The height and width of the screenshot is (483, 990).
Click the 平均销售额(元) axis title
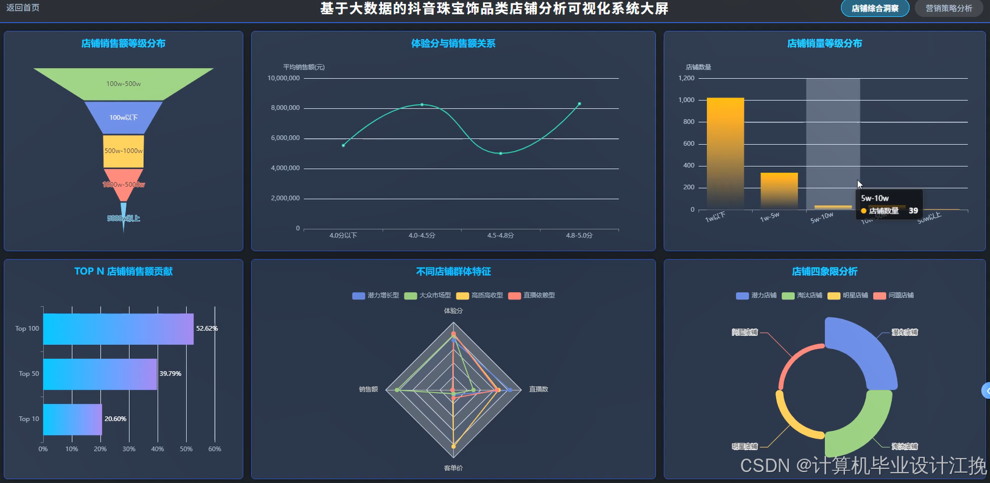point(303,67)
